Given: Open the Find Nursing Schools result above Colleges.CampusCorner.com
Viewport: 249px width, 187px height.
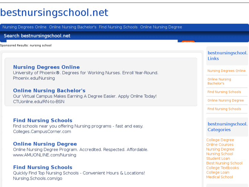Looking at the screenshot, I should click(x=43, y=120).
